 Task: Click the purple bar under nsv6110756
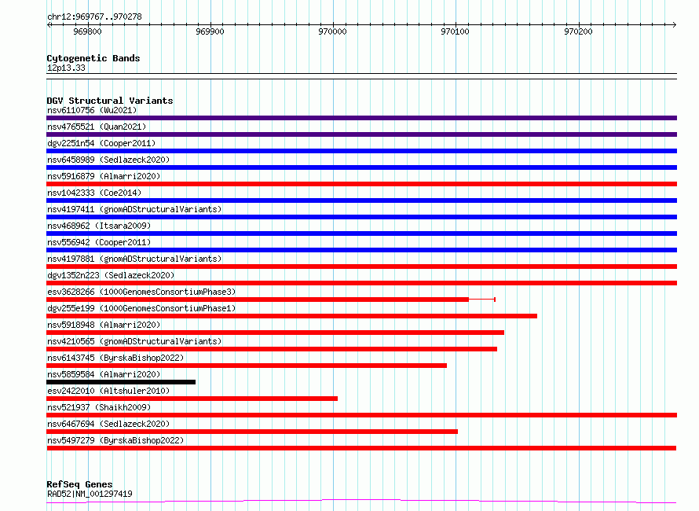(x=361, y=118)
